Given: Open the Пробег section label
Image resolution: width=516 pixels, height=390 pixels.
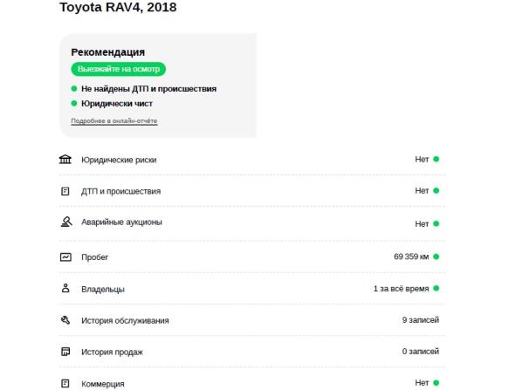Looking at the screenshot, I should click(94, 257).
